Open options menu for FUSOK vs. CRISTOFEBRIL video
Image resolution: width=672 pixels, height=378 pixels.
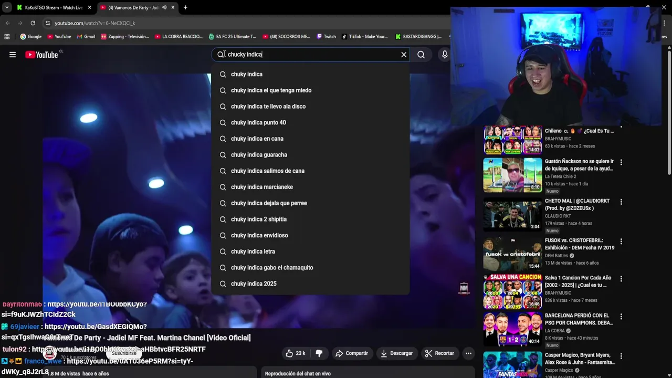(x=621, y=241)
